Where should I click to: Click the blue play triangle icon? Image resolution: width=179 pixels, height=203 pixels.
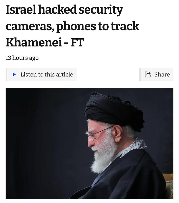click(x=14, y=74)
